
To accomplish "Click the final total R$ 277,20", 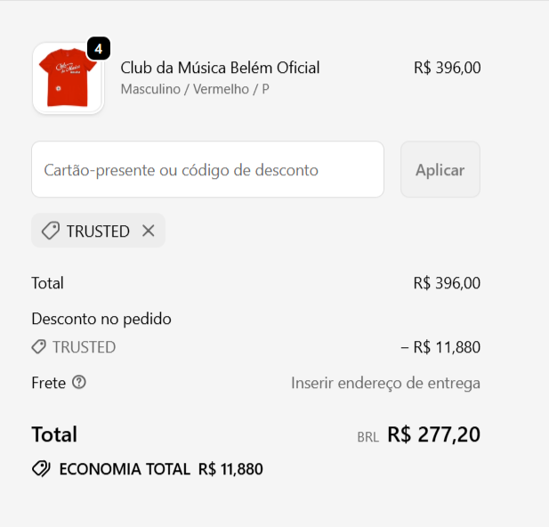I will (433, 434).
